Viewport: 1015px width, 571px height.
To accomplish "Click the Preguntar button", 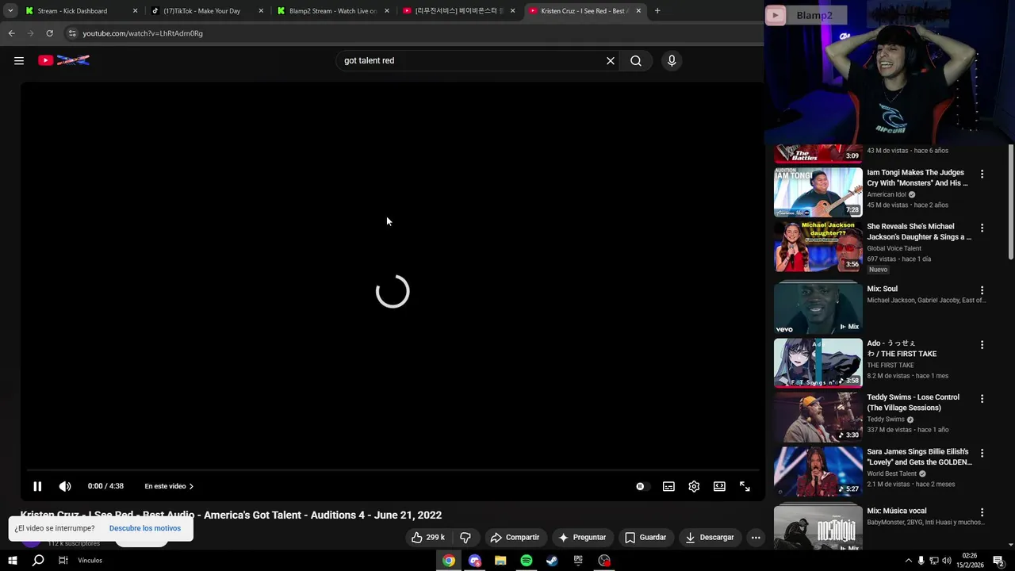I will pyautogui.click(x=582, y=537).
